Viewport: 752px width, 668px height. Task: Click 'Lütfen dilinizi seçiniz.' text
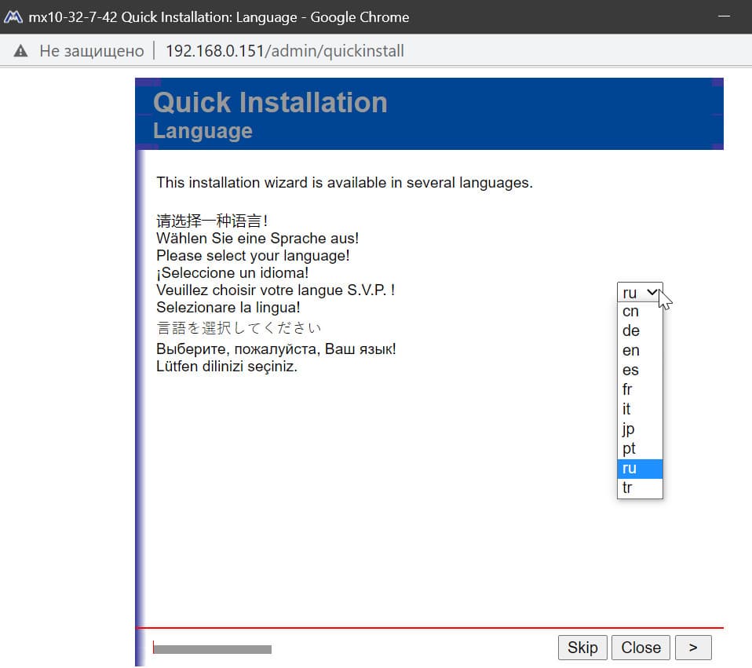(227, 367)
